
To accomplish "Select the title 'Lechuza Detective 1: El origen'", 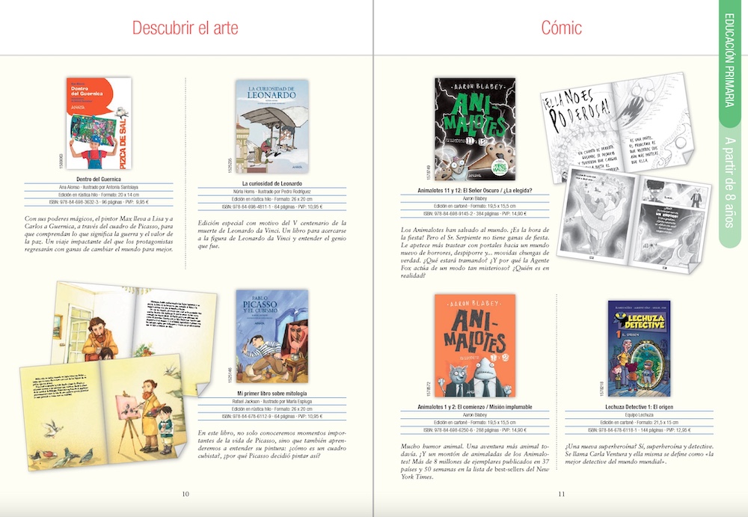I will tap(640, 407).
